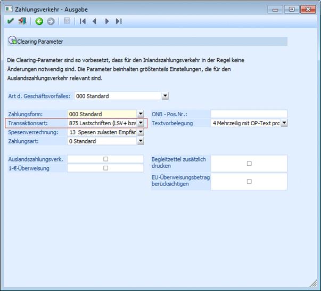Jump to the first record icon

83,21
